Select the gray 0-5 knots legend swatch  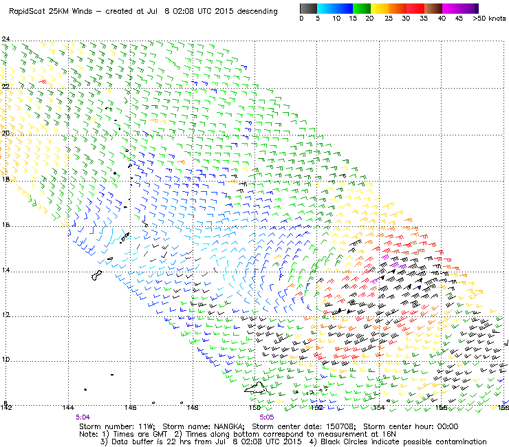coord(308,8)
